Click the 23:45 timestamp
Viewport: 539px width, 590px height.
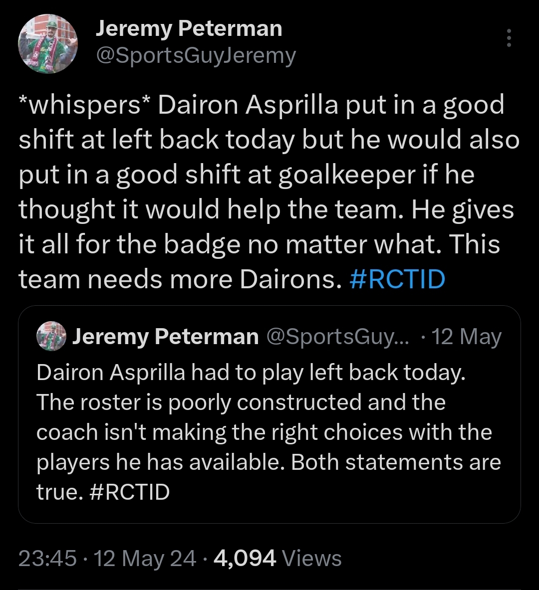tap(47, 558)
